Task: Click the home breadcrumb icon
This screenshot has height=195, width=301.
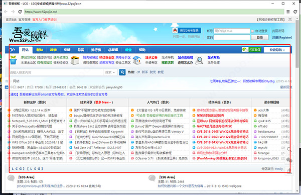Action: coord(7,81)
